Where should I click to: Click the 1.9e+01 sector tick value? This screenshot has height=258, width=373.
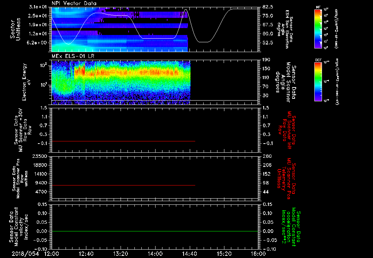pos(37,25)
